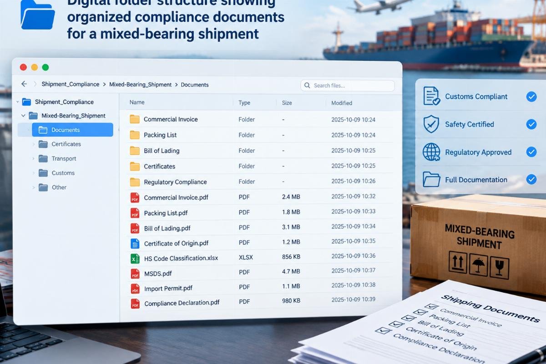Click the 2025-10-09 10:39 modified date
The image size is (546, 364).
pyautogui.click(x=354, y=299)
